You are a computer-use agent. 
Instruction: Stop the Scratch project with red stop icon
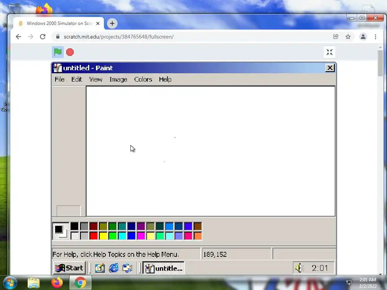[70, 52]
